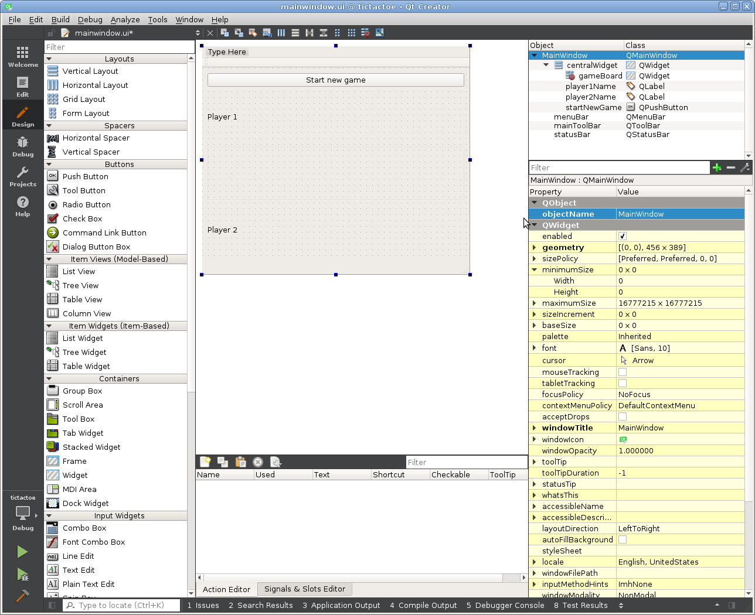Image resolution: width=755 pixels, height=615 pixels.
Task: Click the Edit Signals/Slots toolbar icon
Action: 239,33
